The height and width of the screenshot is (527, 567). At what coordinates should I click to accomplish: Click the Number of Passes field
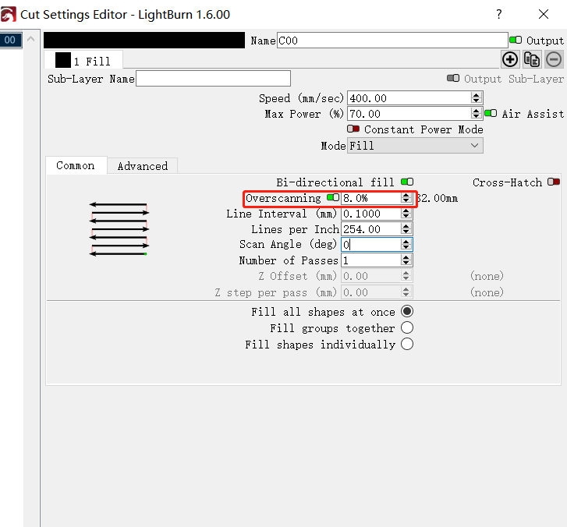point(370,260)
